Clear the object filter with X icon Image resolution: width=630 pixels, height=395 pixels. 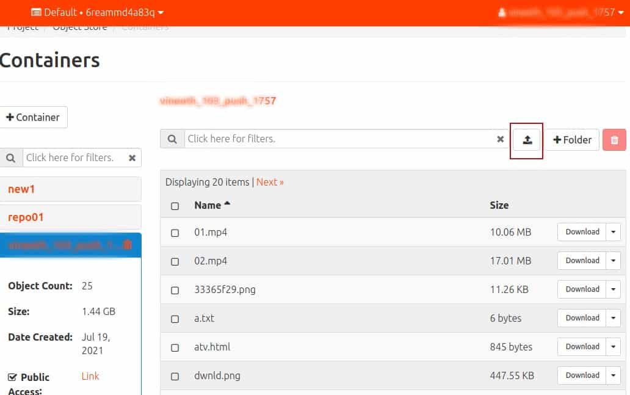tap(500, 139)
